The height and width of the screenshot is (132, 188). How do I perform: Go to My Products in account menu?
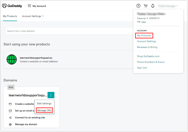pos(144,36)
